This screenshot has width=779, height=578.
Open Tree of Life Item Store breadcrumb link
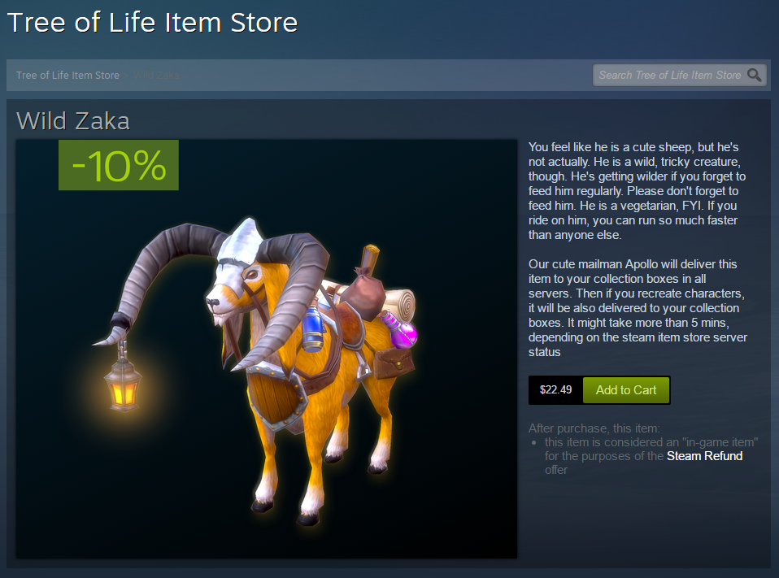(x=67, y=75)
